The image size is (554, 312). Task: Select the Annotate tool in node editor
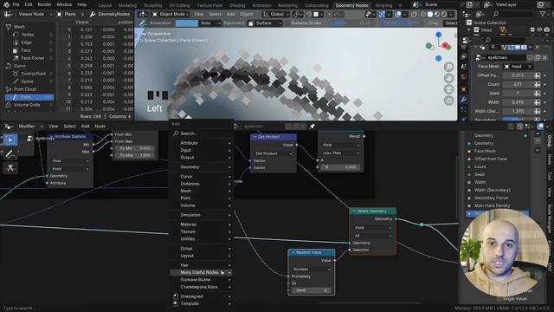tap(10, 154)
